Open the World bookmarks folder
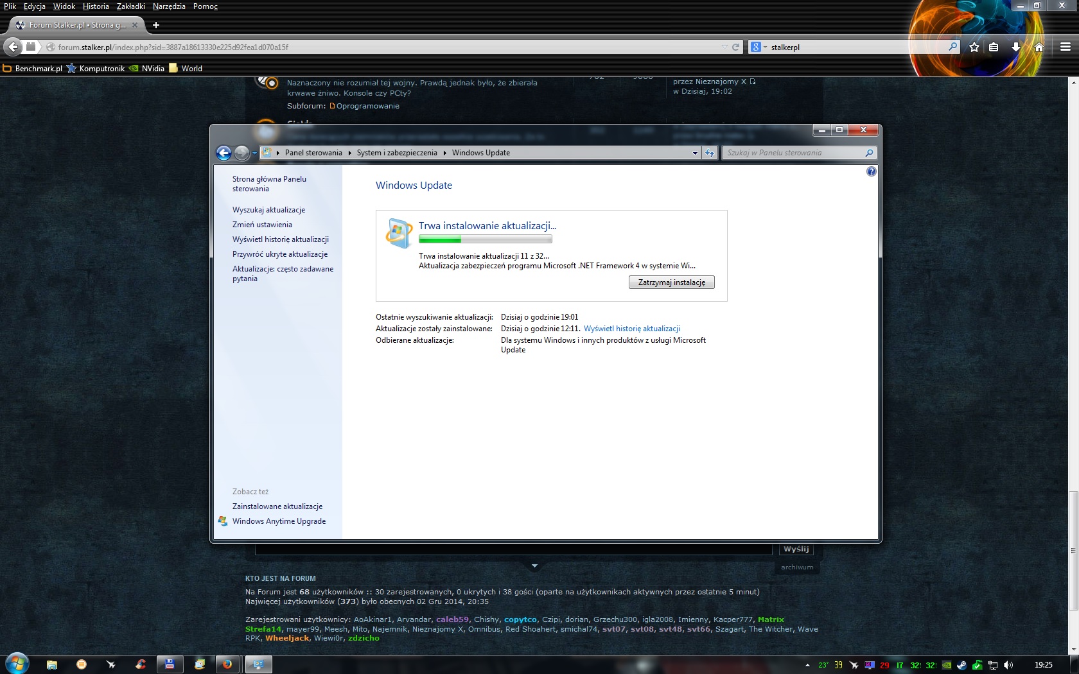The width and height of the screenshot is (1079, 674). [186, 69]
